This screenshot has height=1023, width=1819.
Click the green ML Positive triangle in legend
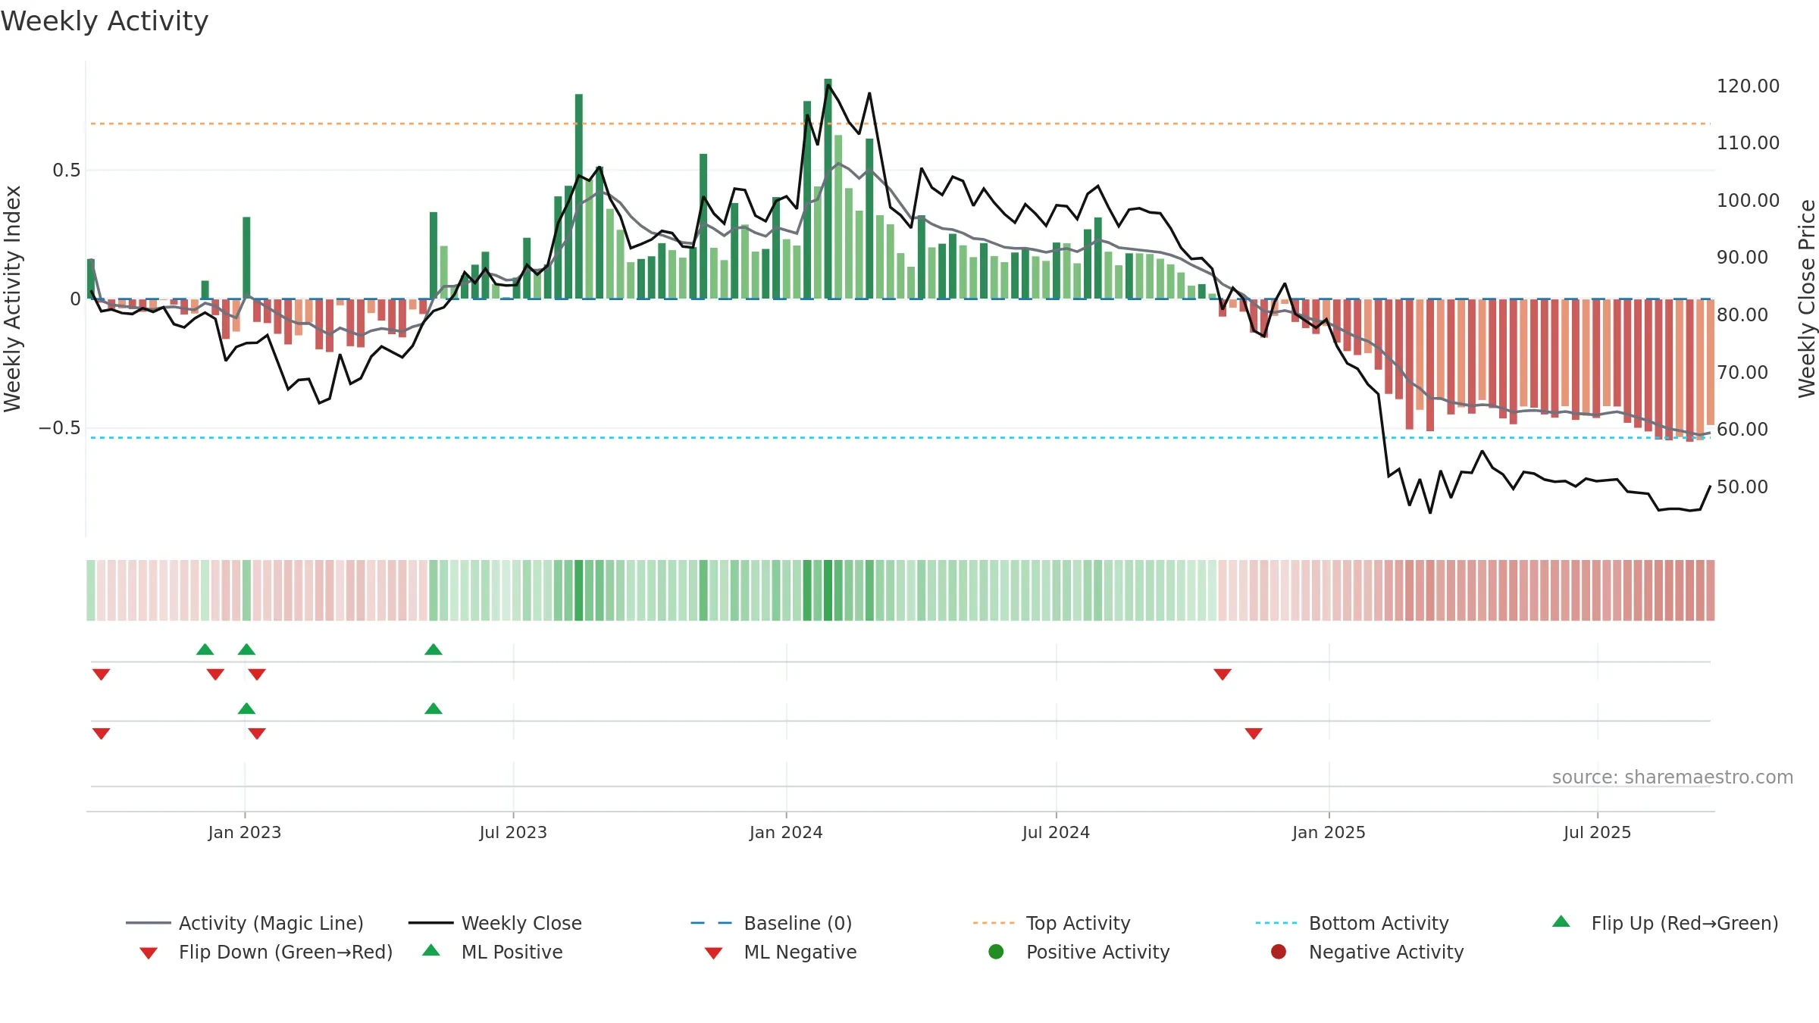tap(431, 950)
